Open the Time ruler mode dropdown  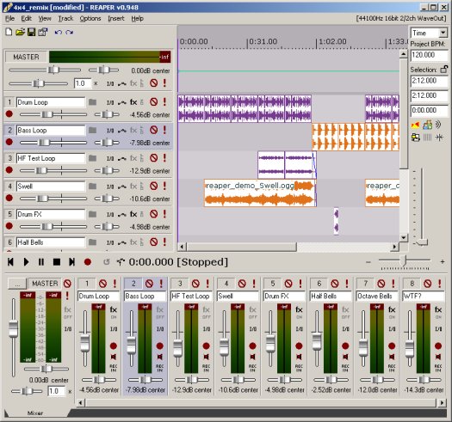(443, 33)
